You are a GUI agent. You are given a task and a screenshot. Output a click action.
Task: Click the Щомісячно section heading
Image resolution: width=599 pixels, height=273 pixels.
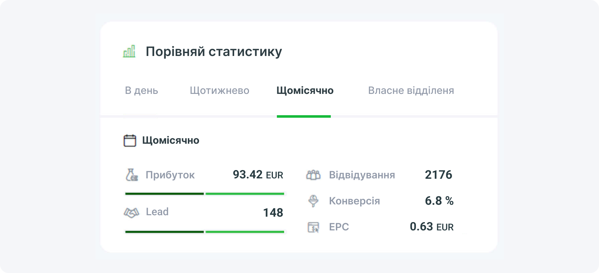(x=171, y=140)
